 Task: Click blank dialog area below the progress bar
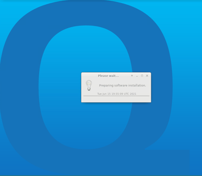click(116, 99)
